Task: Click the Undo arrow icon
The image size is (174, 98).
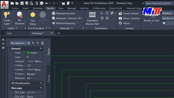Action: pyautogui.click(x=46, y=3)
